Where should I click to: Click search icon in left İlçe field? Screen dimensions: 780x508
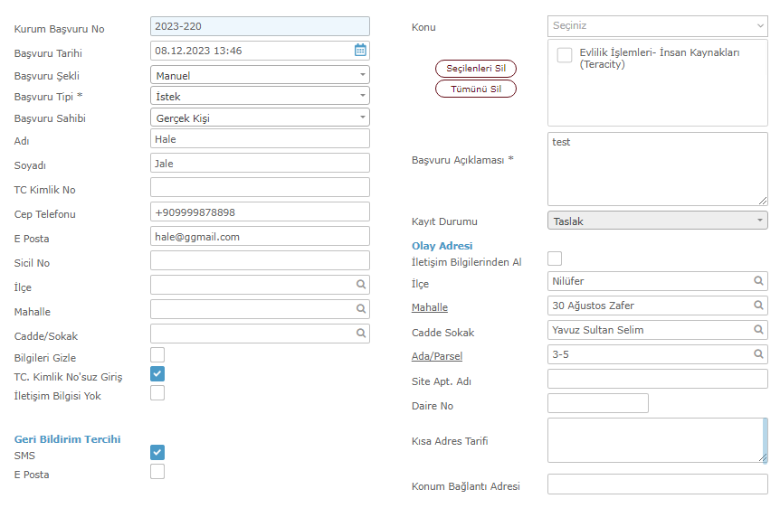[361, 285]
